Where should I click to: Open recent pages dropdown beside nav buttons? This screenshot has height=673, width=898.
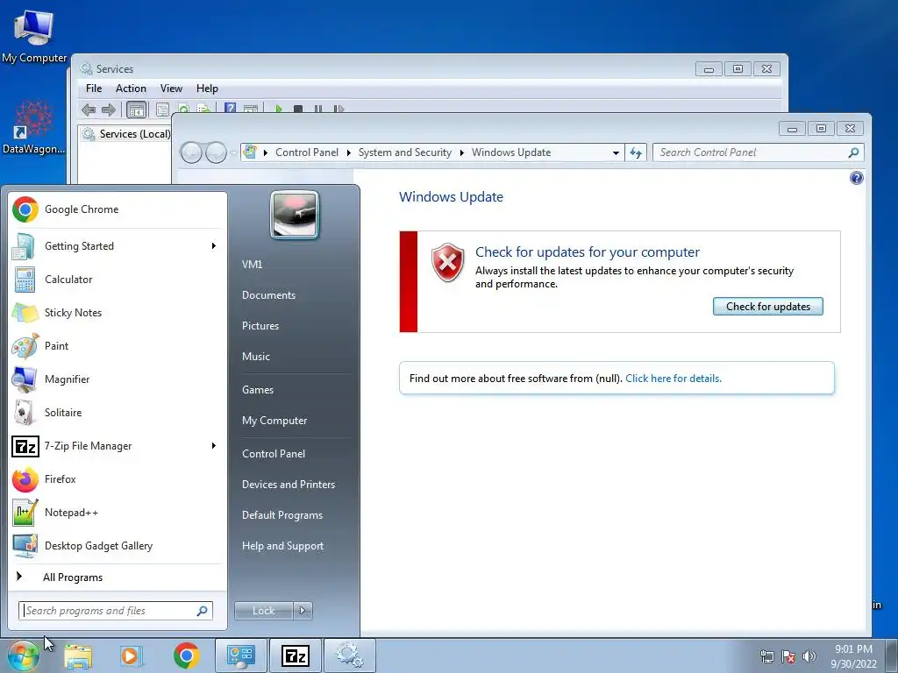[x=233, y=152]
